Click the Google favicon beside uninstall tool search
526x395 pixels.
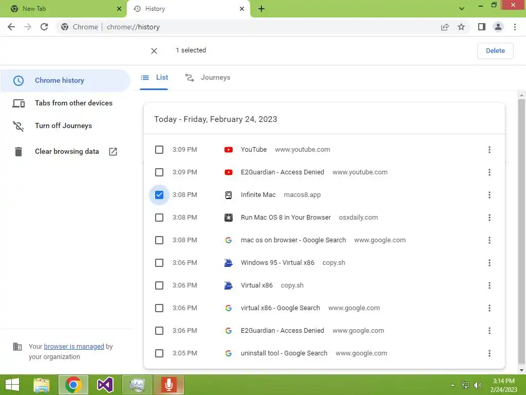pos(229,353)
